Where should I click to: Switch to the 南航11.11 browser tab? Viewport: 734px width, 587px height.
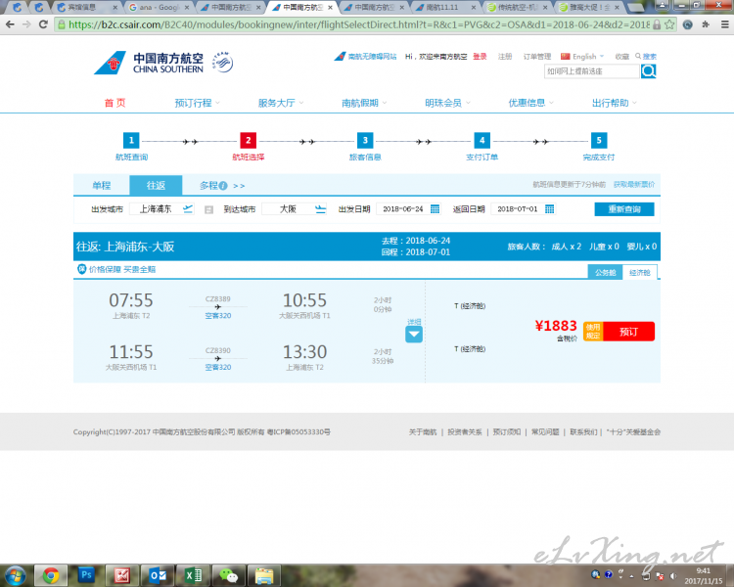445,8
